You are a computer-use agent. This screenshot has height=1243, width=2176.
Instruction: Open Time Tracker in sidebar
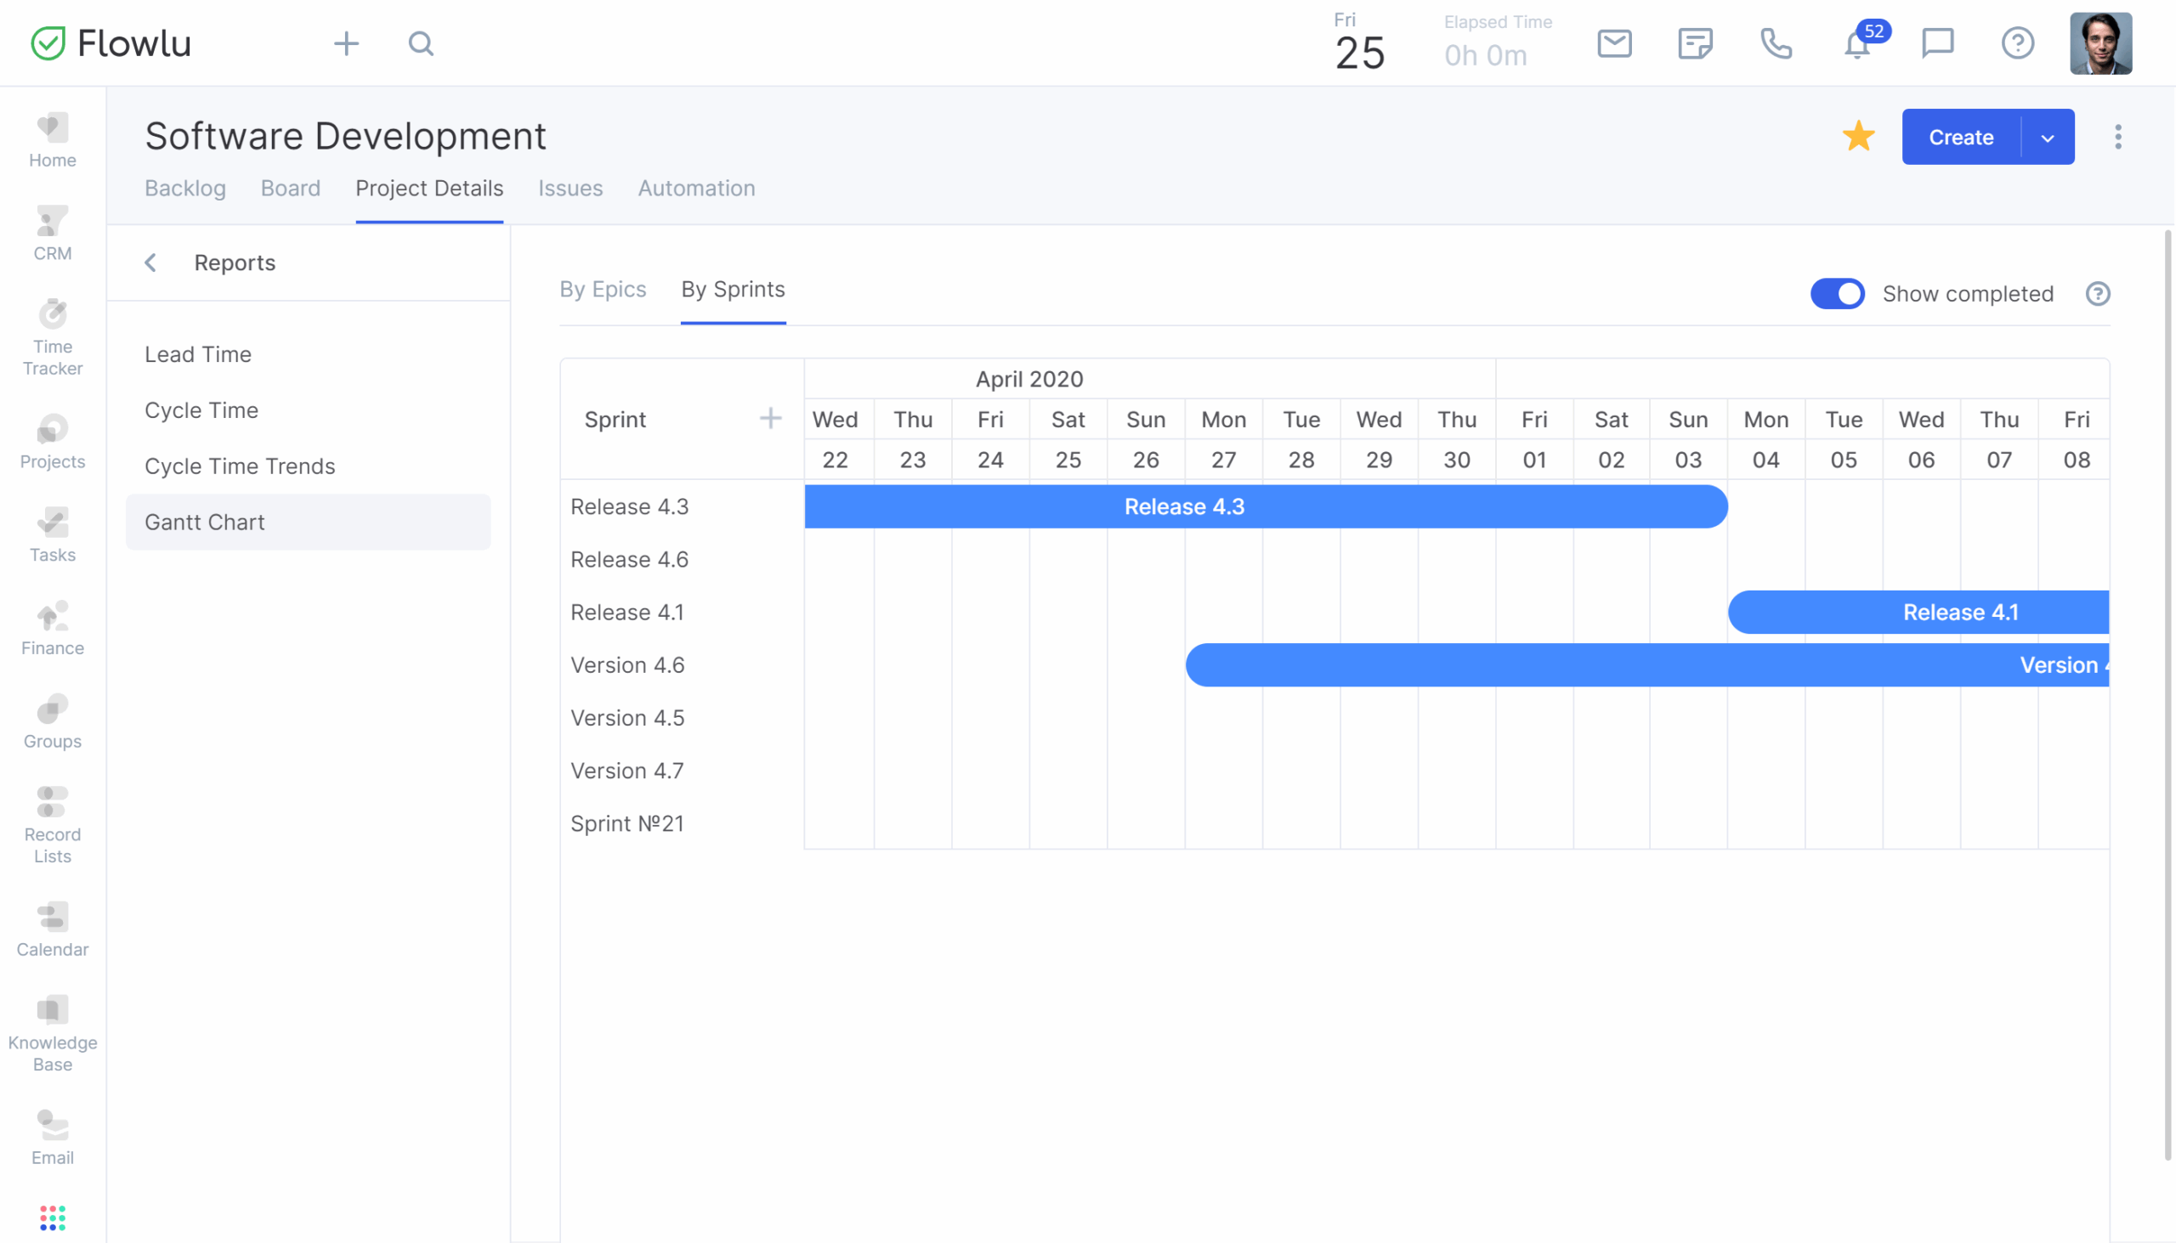(52, 337)
